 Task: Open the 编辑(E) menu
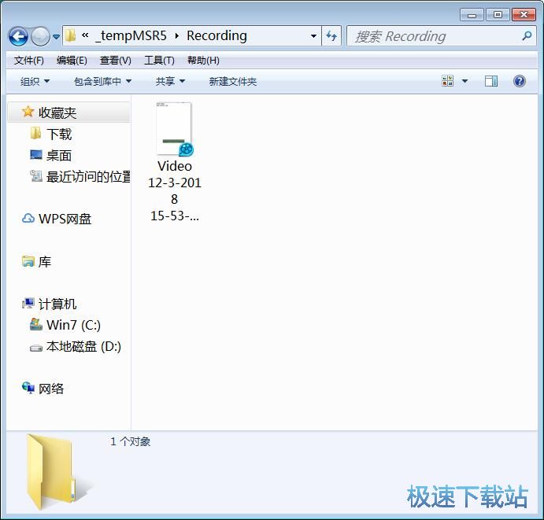[x=72, y=61]
